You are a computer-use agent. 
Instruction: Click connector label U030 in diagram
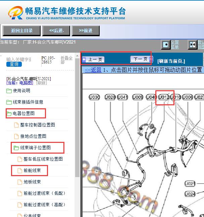click(94, 97)
